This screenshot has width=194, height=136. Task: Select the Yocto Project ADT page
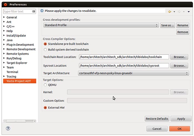[x=20, y=81]
